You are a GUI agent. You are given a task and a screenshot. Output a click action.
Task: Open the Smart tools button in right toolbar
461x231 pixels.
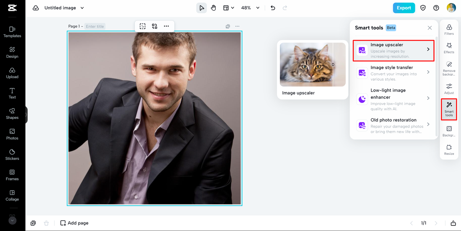click(x=449, y=109)
